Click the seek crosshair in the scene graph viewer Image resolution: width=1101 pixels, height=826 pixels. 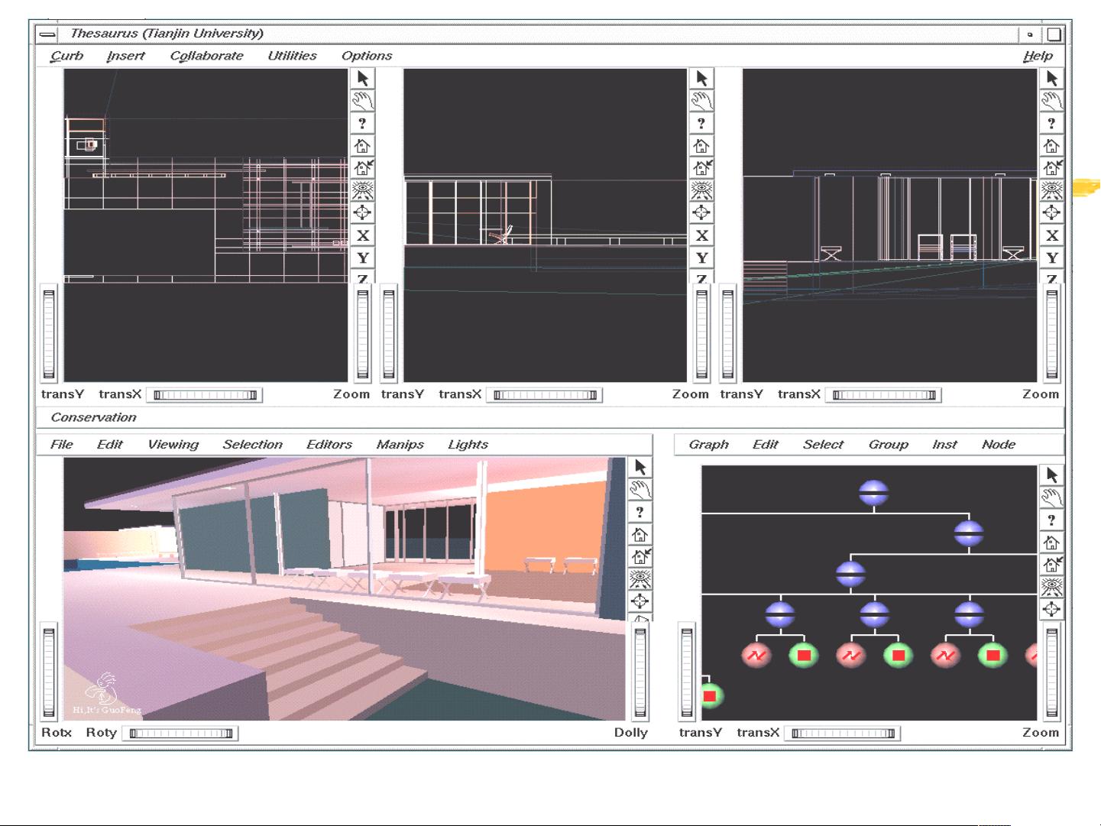[1051, 609]
